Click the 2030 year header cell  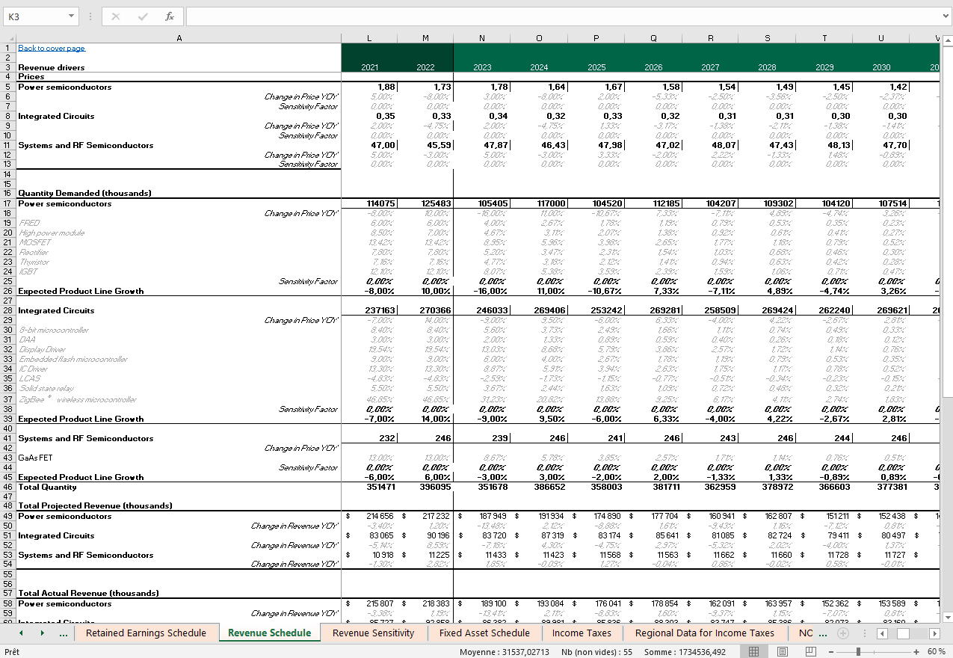coord(881,67)
